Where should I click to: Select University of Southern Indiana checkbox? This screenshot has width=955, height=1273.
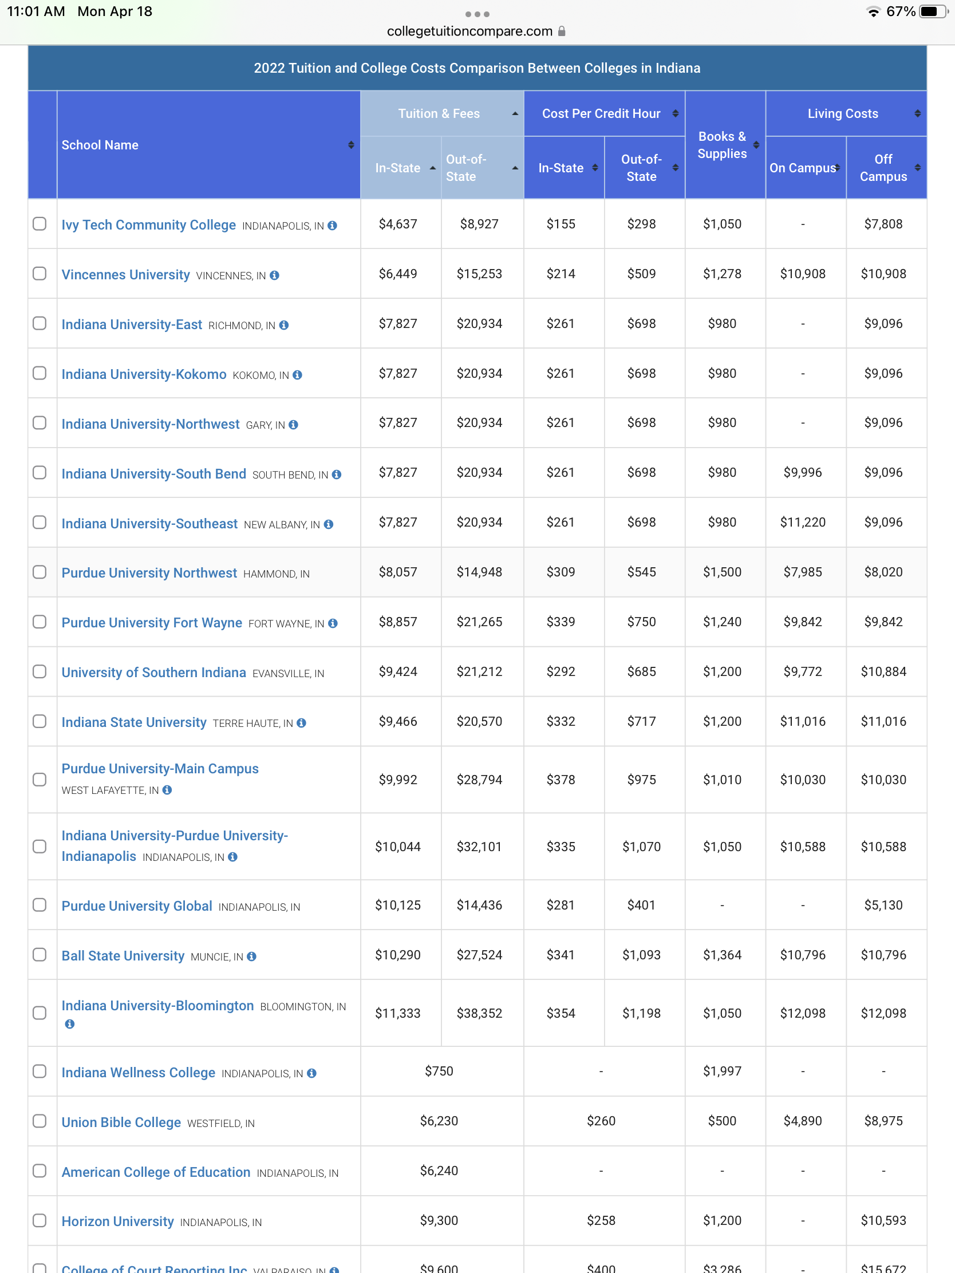click(40, 671)
